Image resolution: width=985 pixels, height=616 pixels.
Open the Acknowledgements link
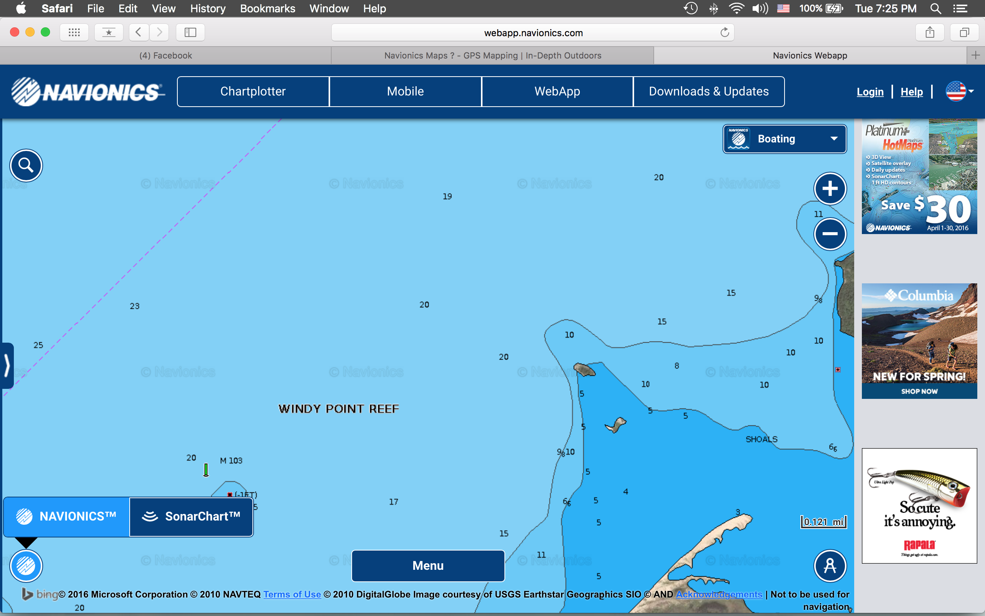(x=719, y=594)
